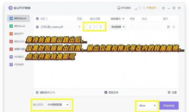Image resolution: width=189 pixels, height=112 pixels.
Task: Uncheck the 工作汇报_rotate.pdf checkbox
Action: (37, 27)
